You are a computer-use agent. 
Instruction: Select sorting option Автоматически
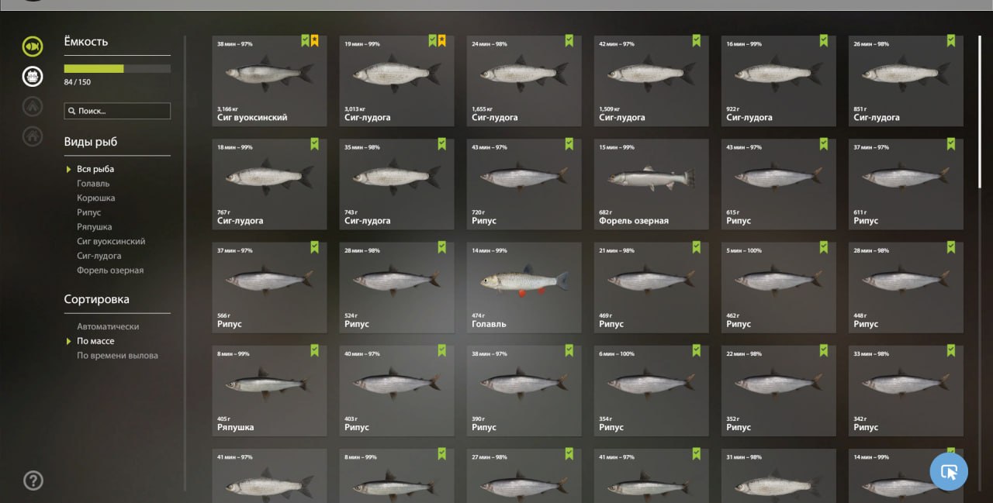pos(108,326)
